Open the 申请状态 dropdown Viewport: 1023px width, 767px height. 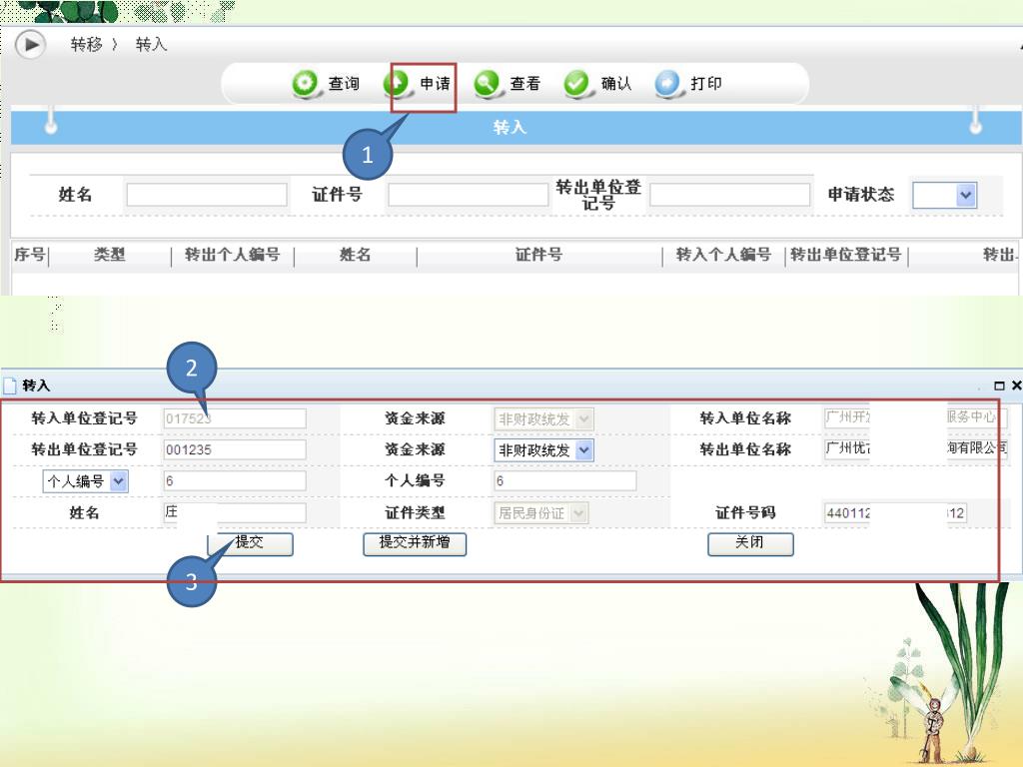944,195
